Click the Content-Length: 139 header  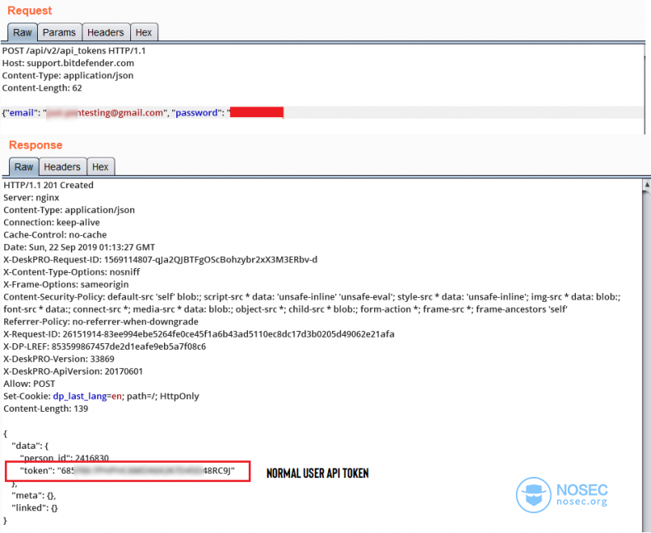[x=45, y=408]
